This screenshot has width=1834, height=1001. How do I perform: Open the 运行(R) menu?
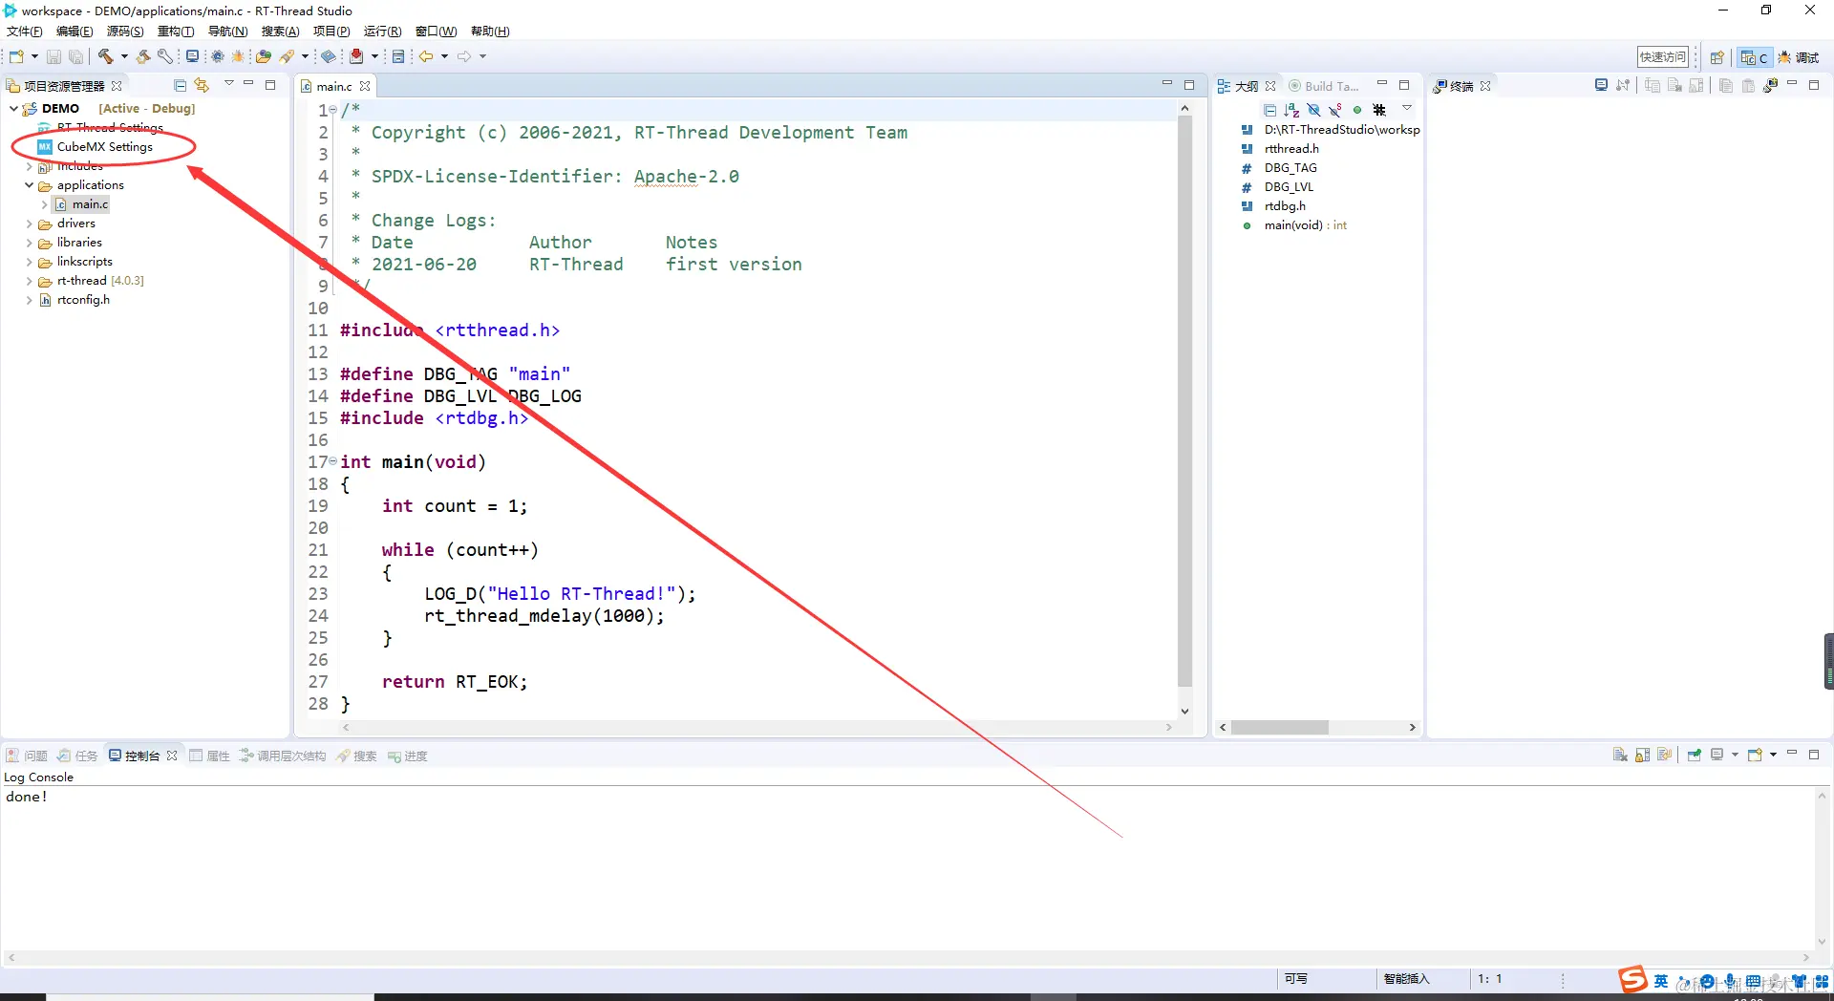tap(382, 32)
